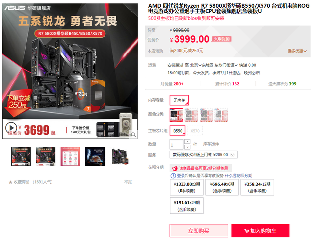
Task: Select the ¥1333.00x3期 installment plan
Action: tap(186, 187)
